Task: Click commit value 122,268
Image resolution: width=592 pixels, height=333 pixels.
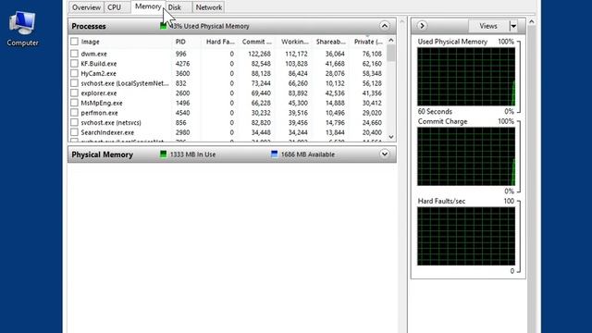Action: [x=259, y=54]
